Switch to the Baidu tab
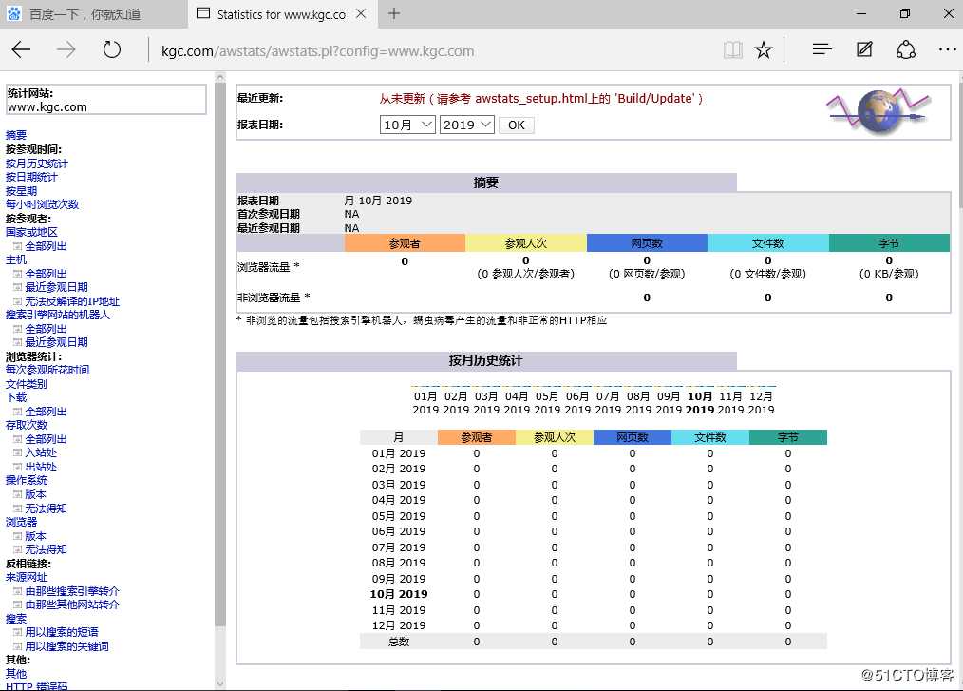Viewport: 963px width, 691px height. 93,14
